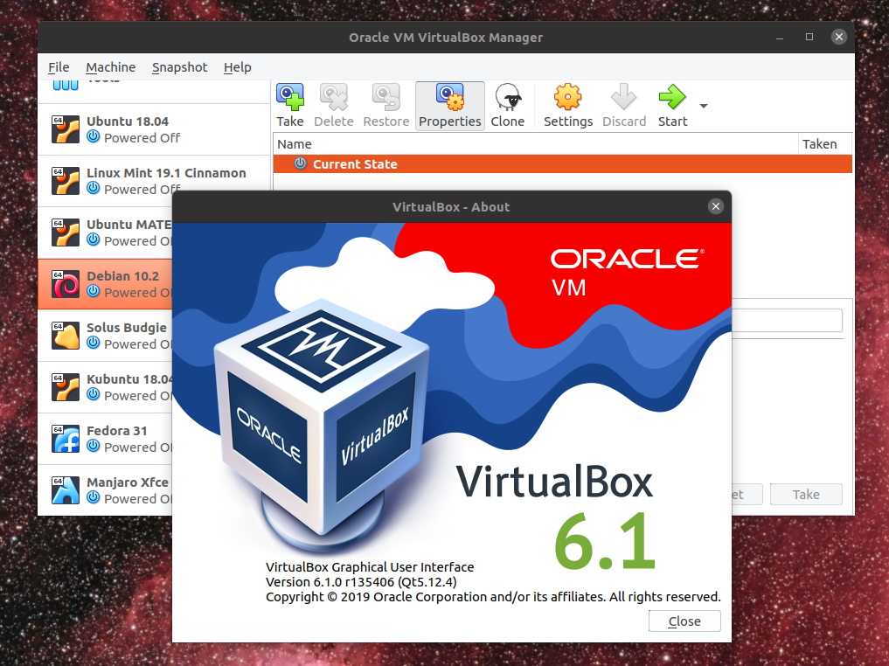This screenshot has width=889, height=666.
Task: Select the Delete snapshot icon
Action: (333, 98)
